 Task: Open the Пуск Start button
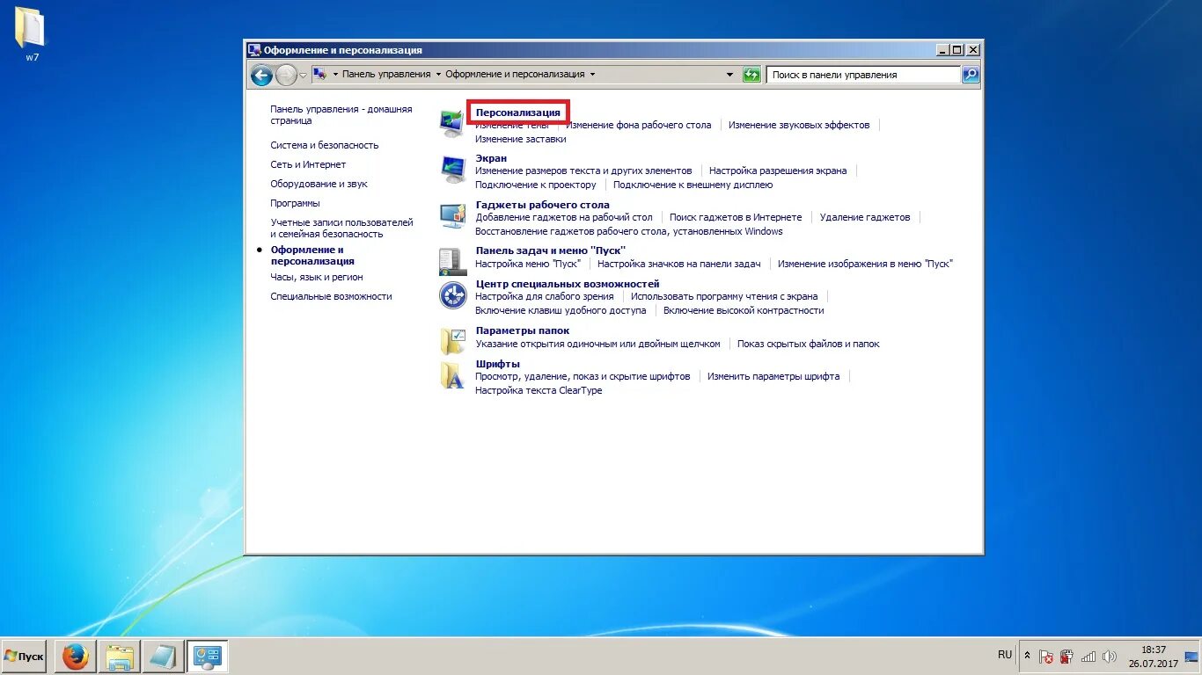point(24,657)
